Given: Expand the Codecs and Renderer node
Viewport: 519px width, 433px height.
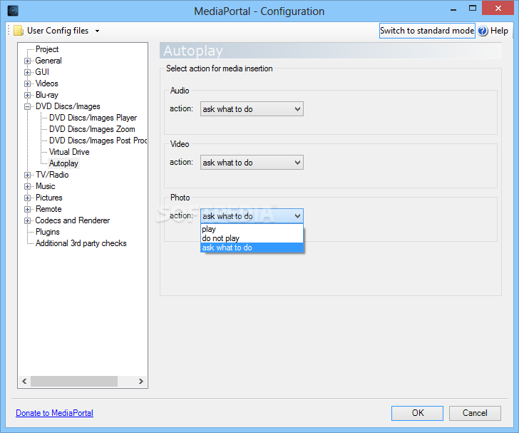Looking at the screenshot, I should click(28, 220).
